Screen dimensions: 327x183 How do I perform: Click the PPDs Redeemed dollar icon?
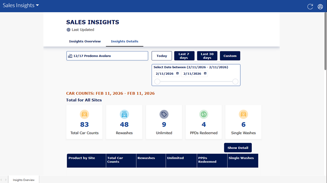click(x=204, y=114)
